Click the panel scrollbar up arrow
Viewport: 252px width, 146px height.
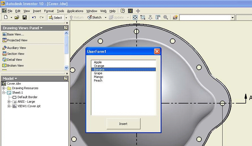(x=66, y=33)
